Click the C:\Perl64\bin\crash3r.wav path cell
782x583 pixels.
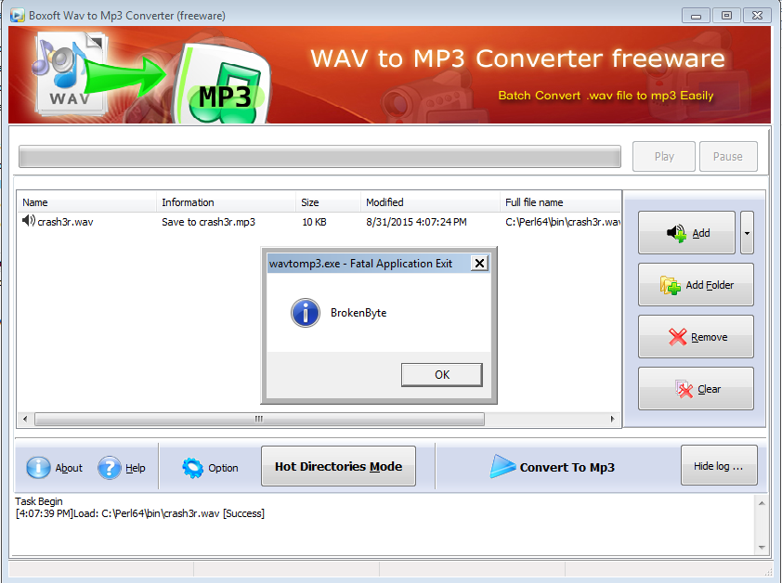click(x=563, y=222)
